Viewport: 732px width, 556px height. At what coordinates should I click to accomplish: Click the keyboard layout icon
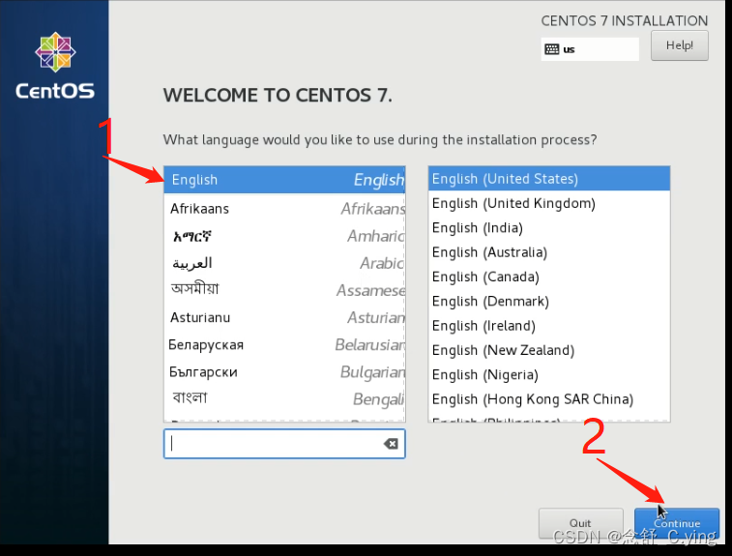pos(552,49)
